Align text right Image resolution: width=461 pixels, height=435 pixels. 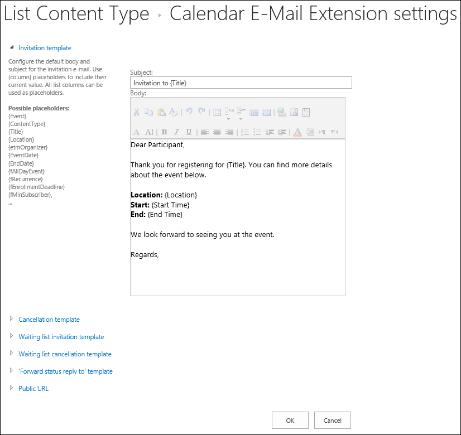coord(229,132)
